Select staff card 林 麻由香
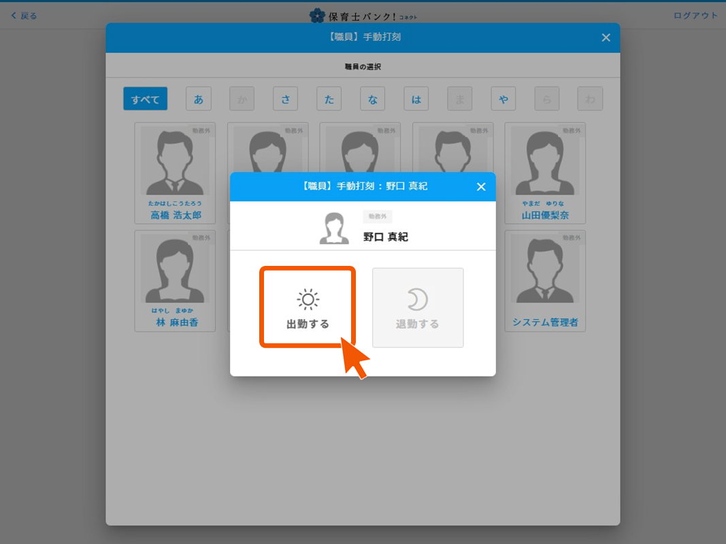The image size is (726, 544). click(175, 280)
